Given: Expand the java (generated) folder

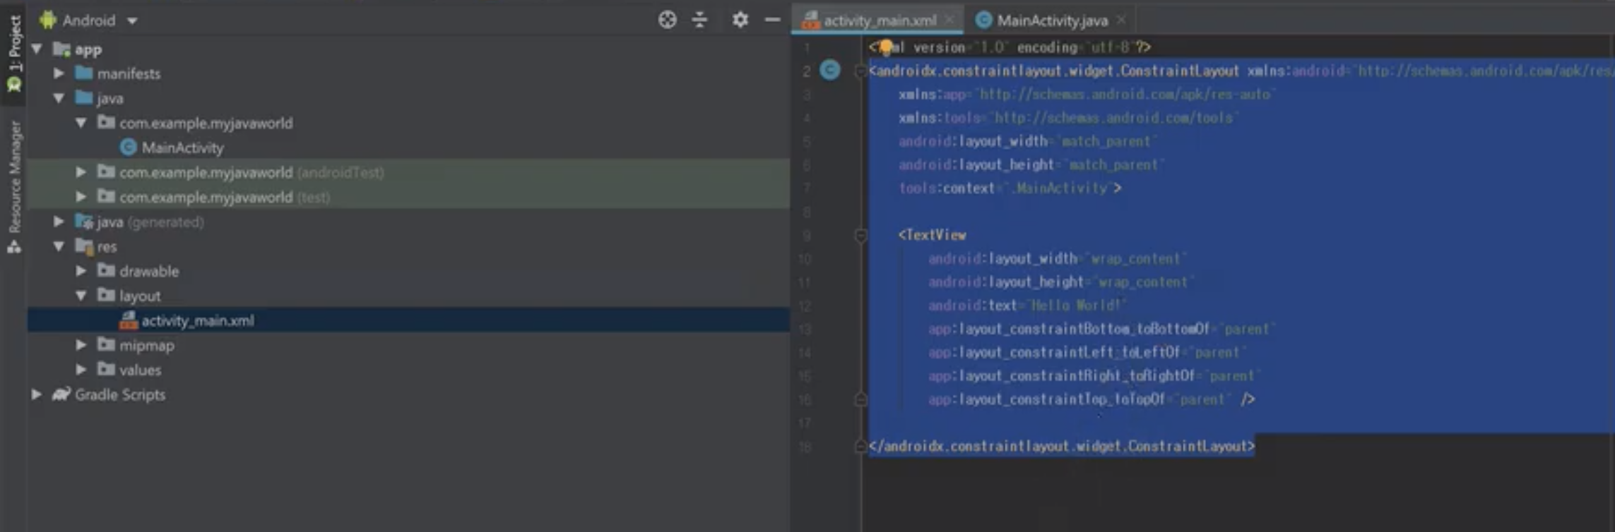Looking at the screenshot, I should 59,222.
